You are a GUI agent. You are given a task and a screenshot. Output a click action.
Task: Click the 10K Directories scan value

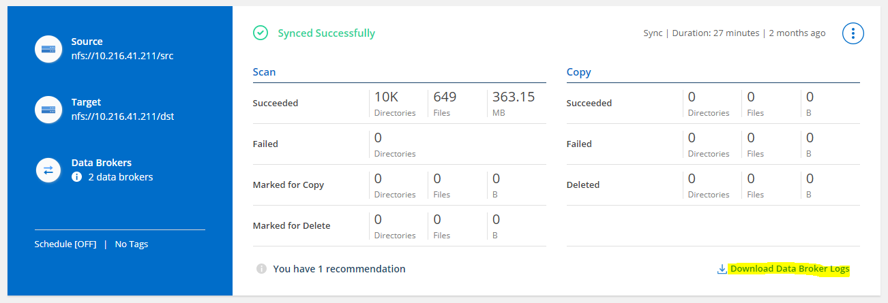click(386, 97)
